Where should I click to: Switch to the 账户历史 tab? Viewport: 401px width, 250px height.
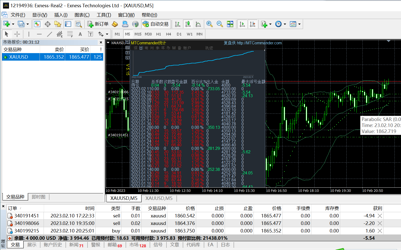pyautogui.click(x=53, y=245)
